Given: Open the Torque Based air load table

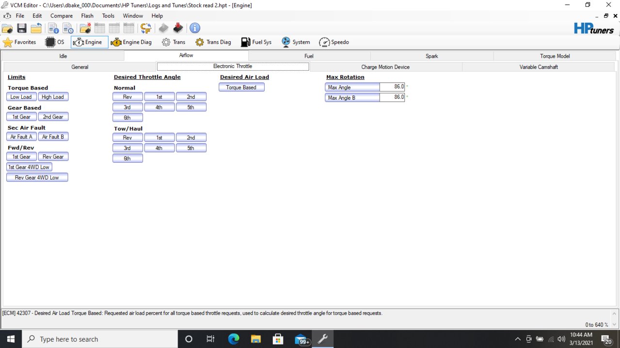Looking at the screenshot, I should (x=241, y=87).
